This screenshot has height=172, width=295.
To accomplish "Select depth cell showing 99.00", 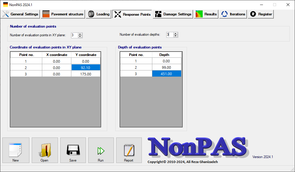I will click(167, 68).
